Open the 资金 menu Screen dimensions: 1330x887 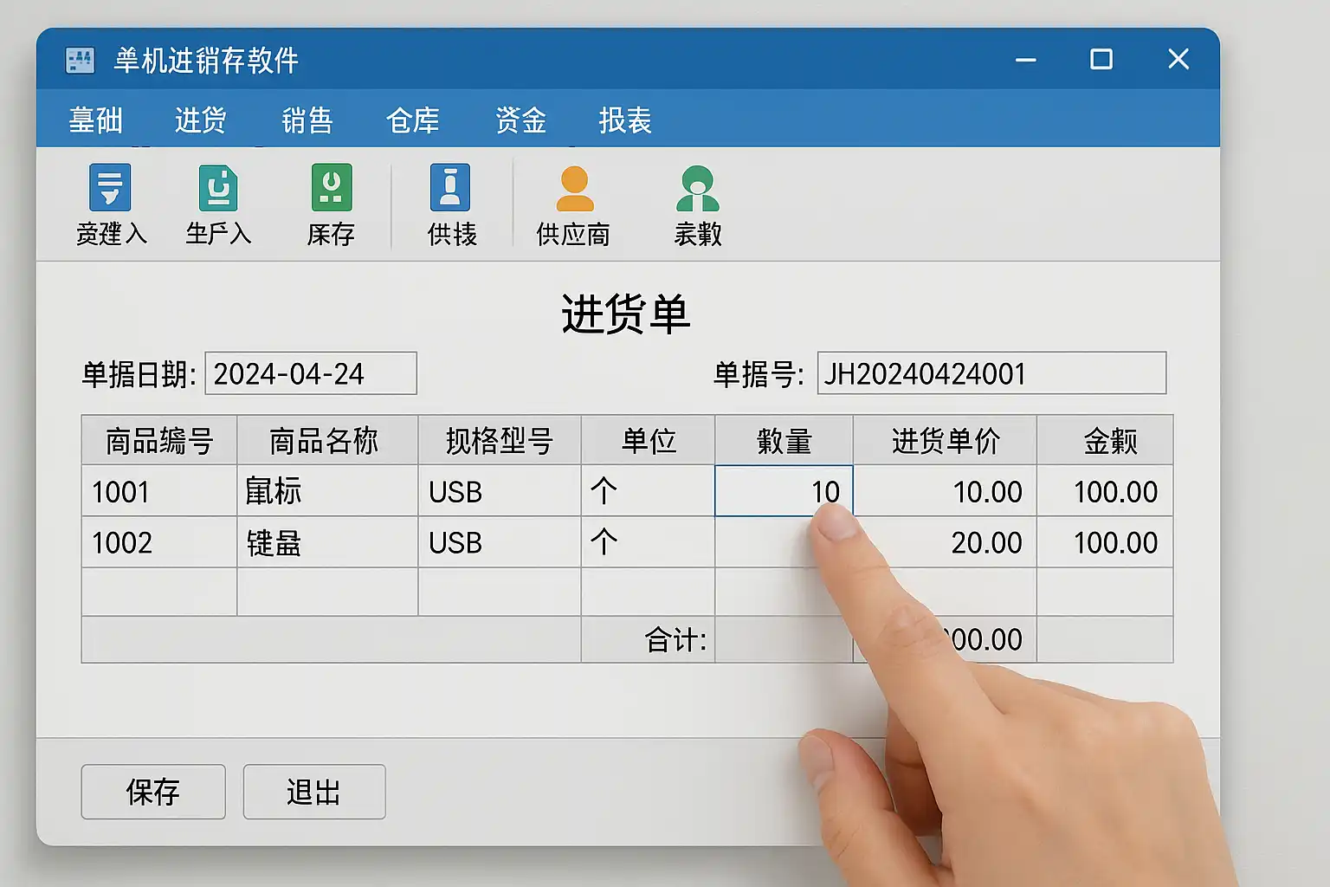coord(520,120)
